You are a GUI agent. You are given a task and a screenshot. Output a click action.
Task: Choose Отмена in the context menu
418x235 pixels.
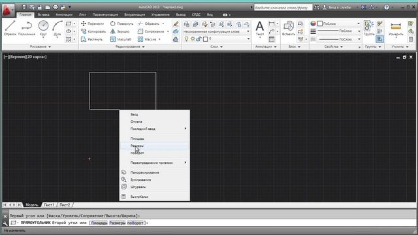click(x=155, y=121)
